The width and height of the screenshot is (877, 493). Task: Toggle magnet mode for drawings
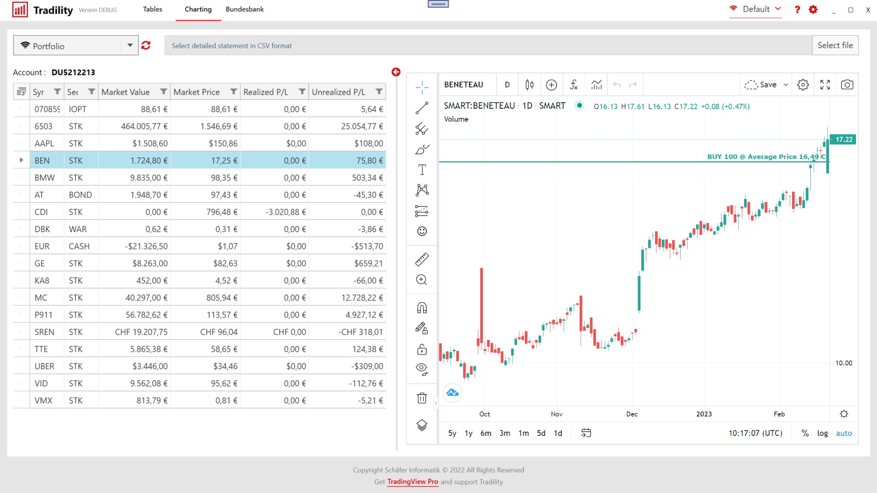[422, 308]
